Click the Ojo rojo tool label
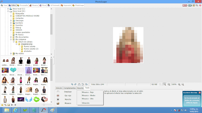Viewport: 202px width, 113px height. click(68, 95)
